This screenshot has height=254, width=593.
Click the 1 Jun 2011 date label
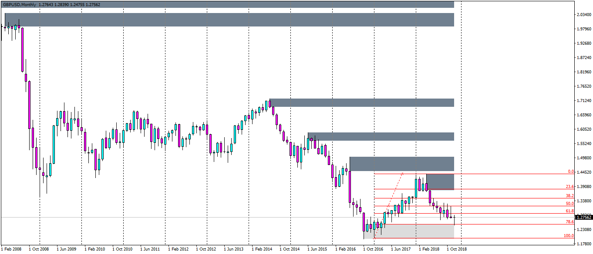(x=150, y=250)
